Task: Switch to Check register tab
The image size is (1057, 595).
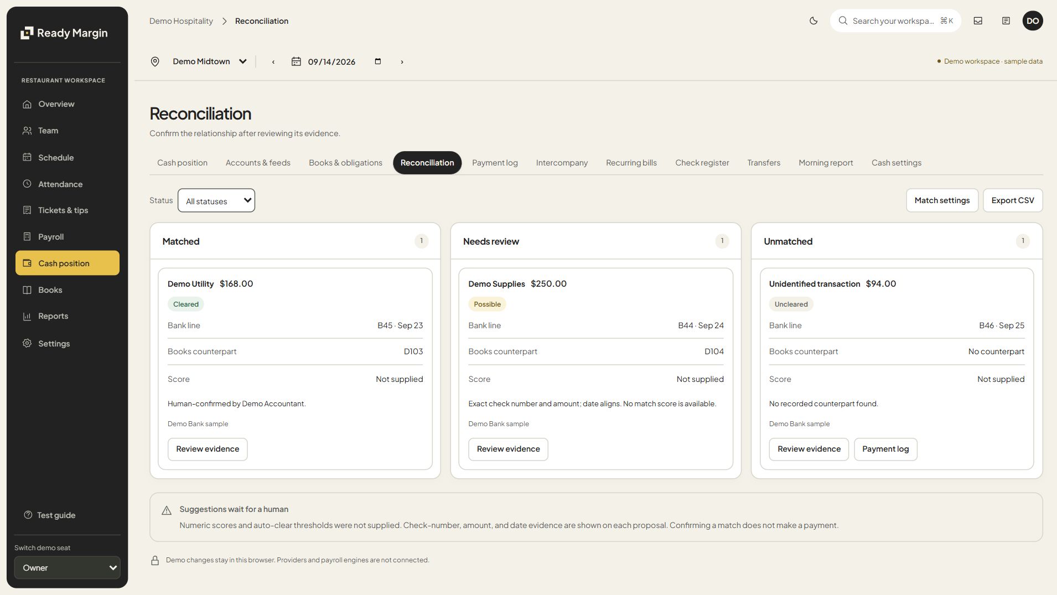Action: (x=702, y=163)
